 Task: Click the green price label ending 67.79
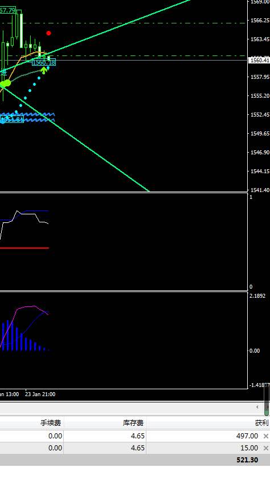[x=7, y=10]
